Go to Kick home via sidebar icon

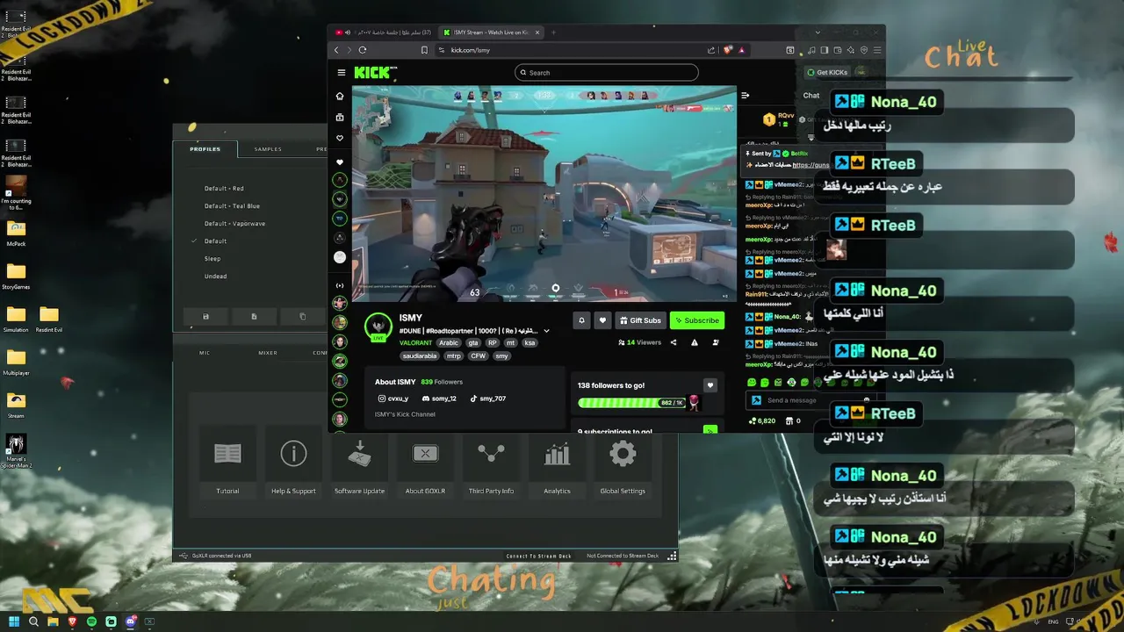click(x=340, y=96)
